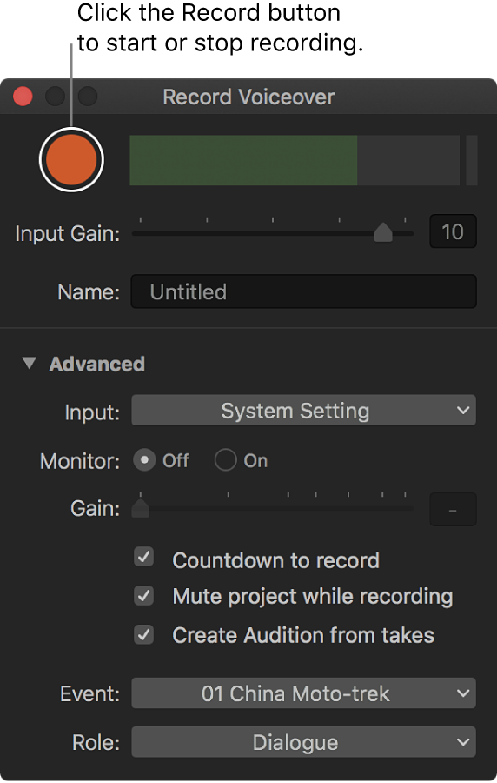Click the Input Gain value field
This screenshot has height=783, width=497.
click(x=454, y=231)
